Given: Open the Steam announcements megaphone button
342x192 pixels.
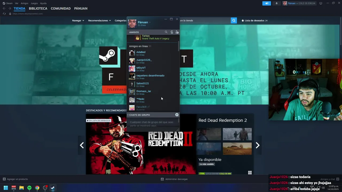Looking at the screenshot, I should pos(266,3).
